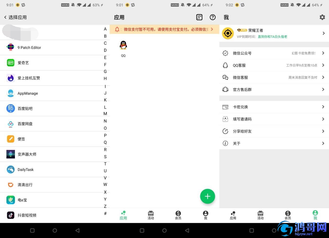Tap the 9 Patch Editor app icon
329x238 pixels.
[x=11, y=47]
